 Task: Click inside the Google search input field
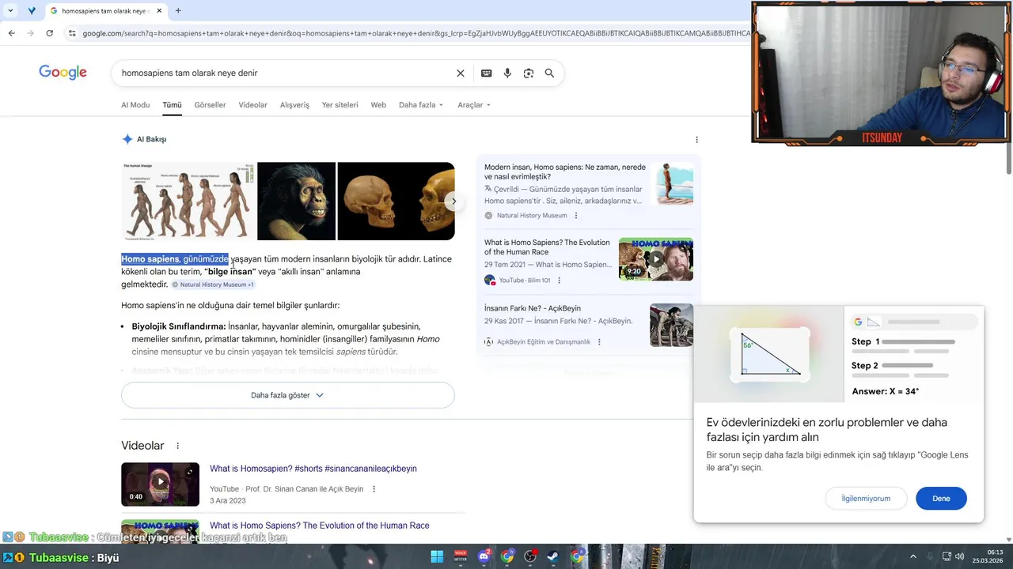coord(285,73)
